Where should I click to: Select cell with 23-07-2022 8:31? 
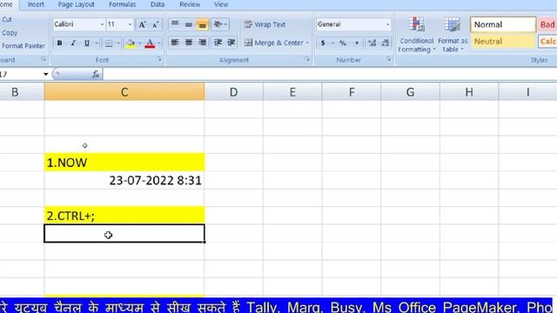coord(124,180)
